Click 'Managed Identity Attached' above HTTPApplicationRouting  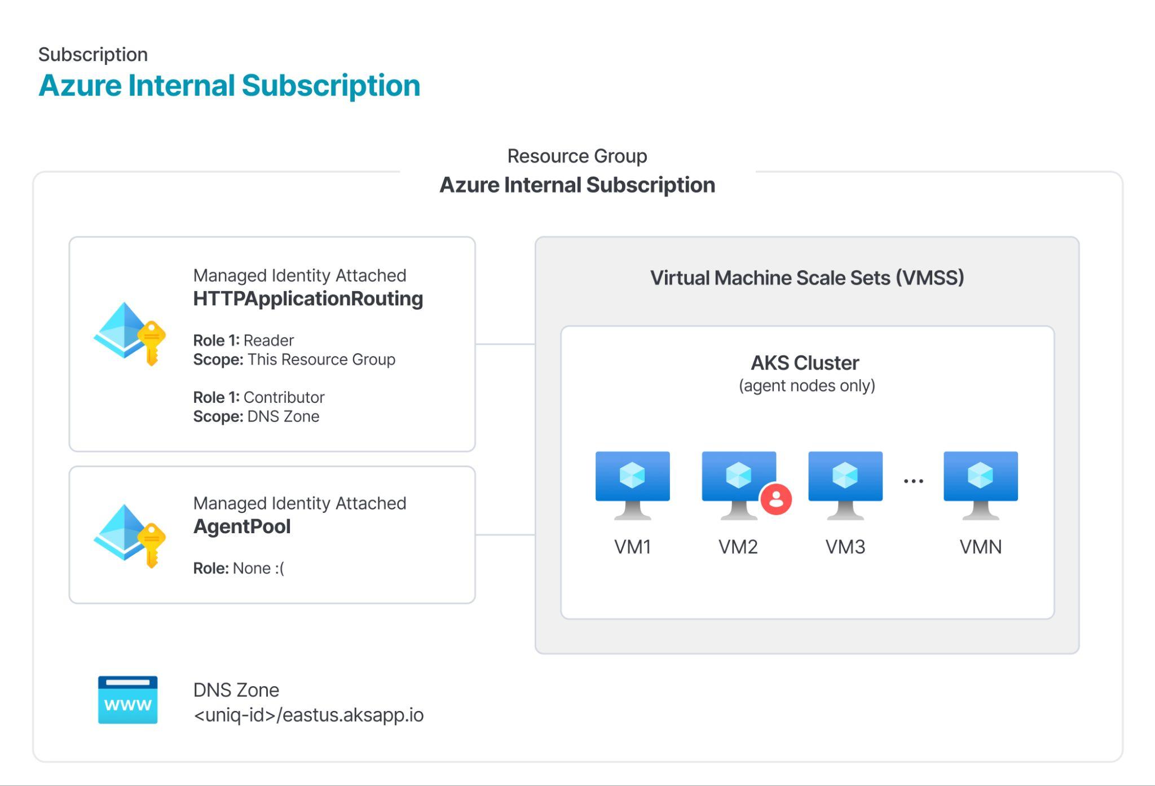299,275
